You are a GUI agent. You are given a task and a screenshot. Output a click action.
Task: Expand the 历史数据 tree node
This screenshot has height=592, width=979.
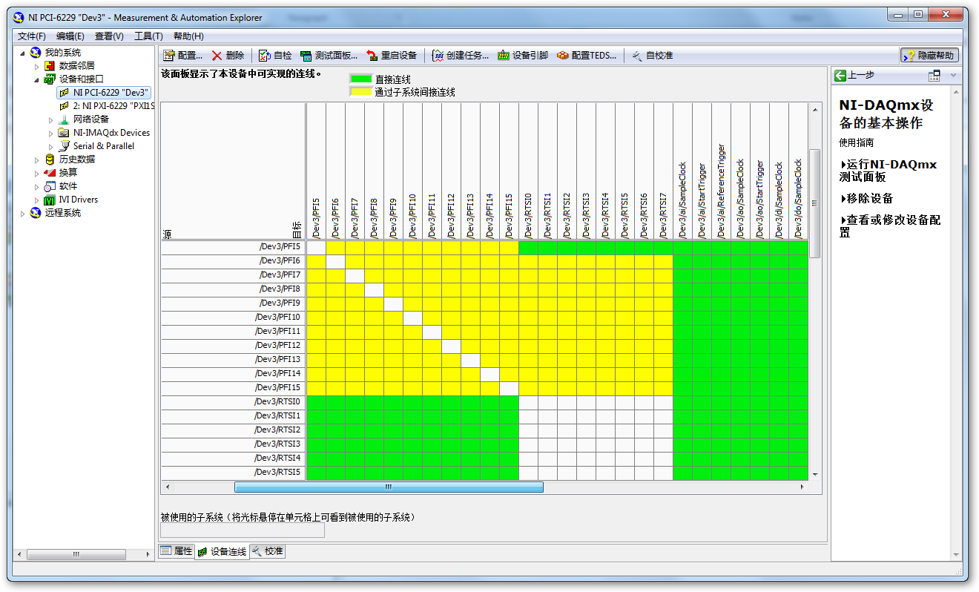point(36,159)
